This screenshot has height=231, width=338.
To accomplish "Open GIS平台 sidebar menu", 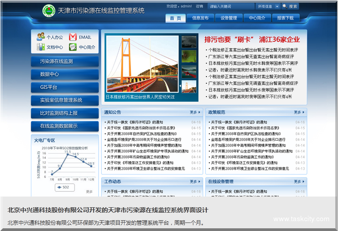I will point(65,87).
